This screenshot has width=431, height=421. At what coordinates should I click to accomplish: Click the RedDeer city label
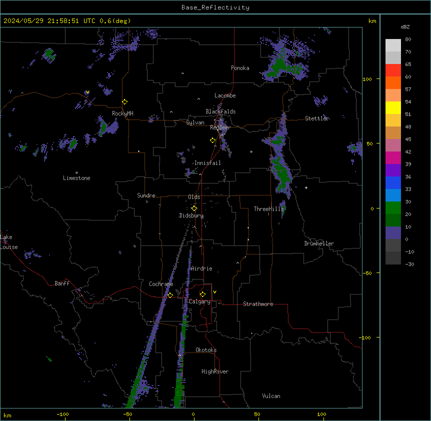pyautogui.click(x=220, y=127)
